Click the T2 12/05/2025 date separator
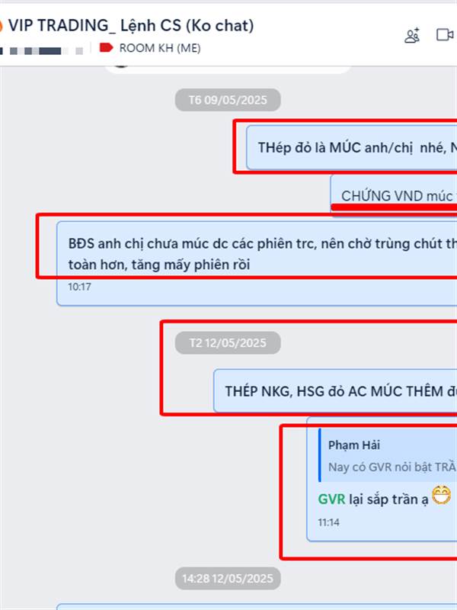 (228, 342)
